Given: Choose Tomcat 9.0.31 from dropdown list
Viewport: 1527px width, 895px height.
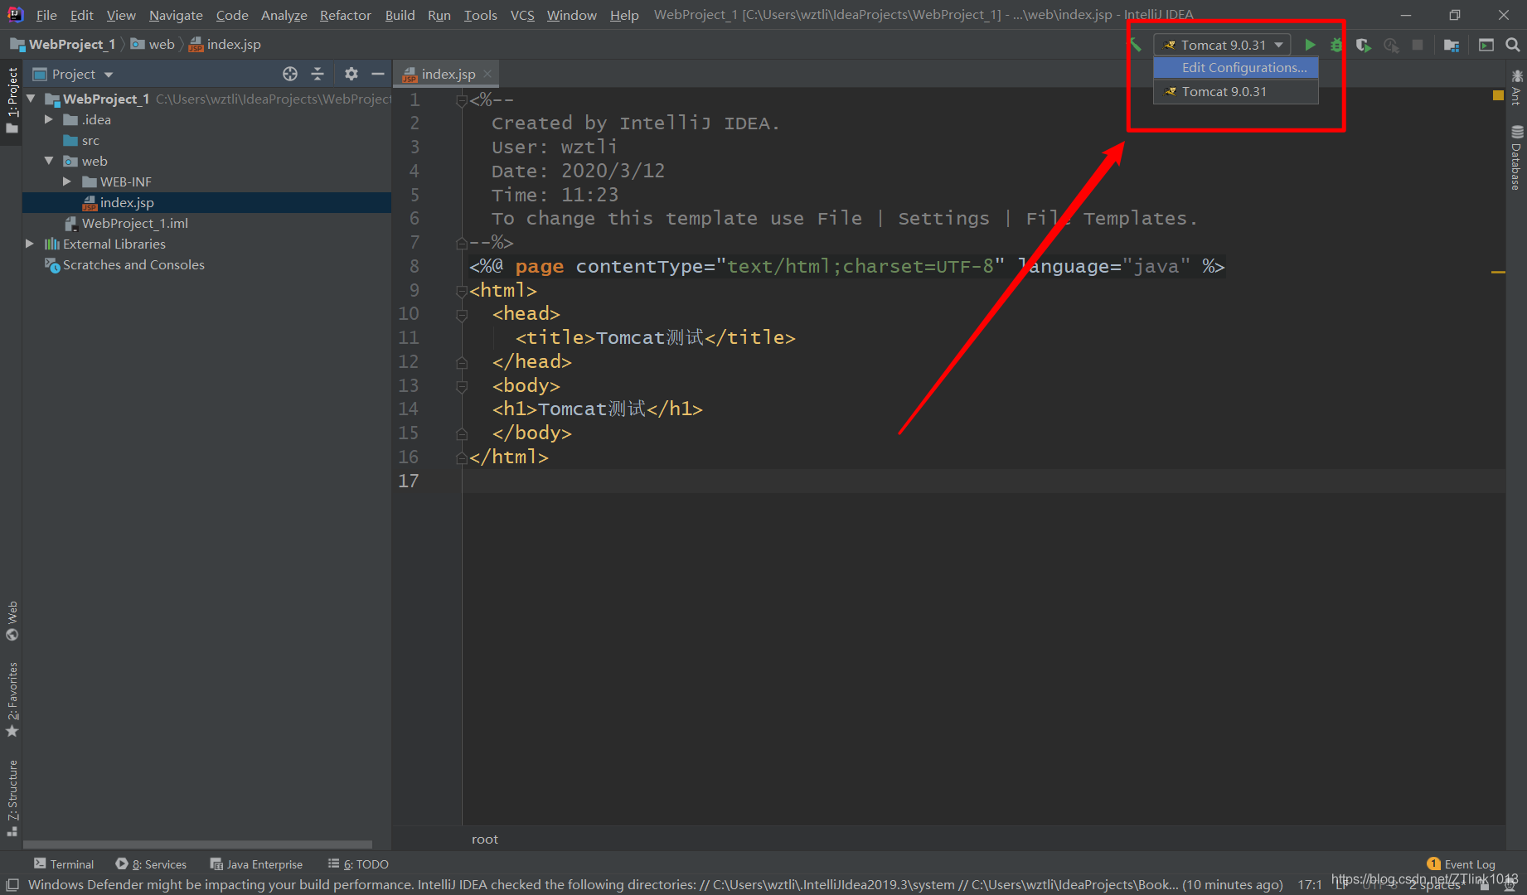Looking at the screenshot, I should point(1235,92).
